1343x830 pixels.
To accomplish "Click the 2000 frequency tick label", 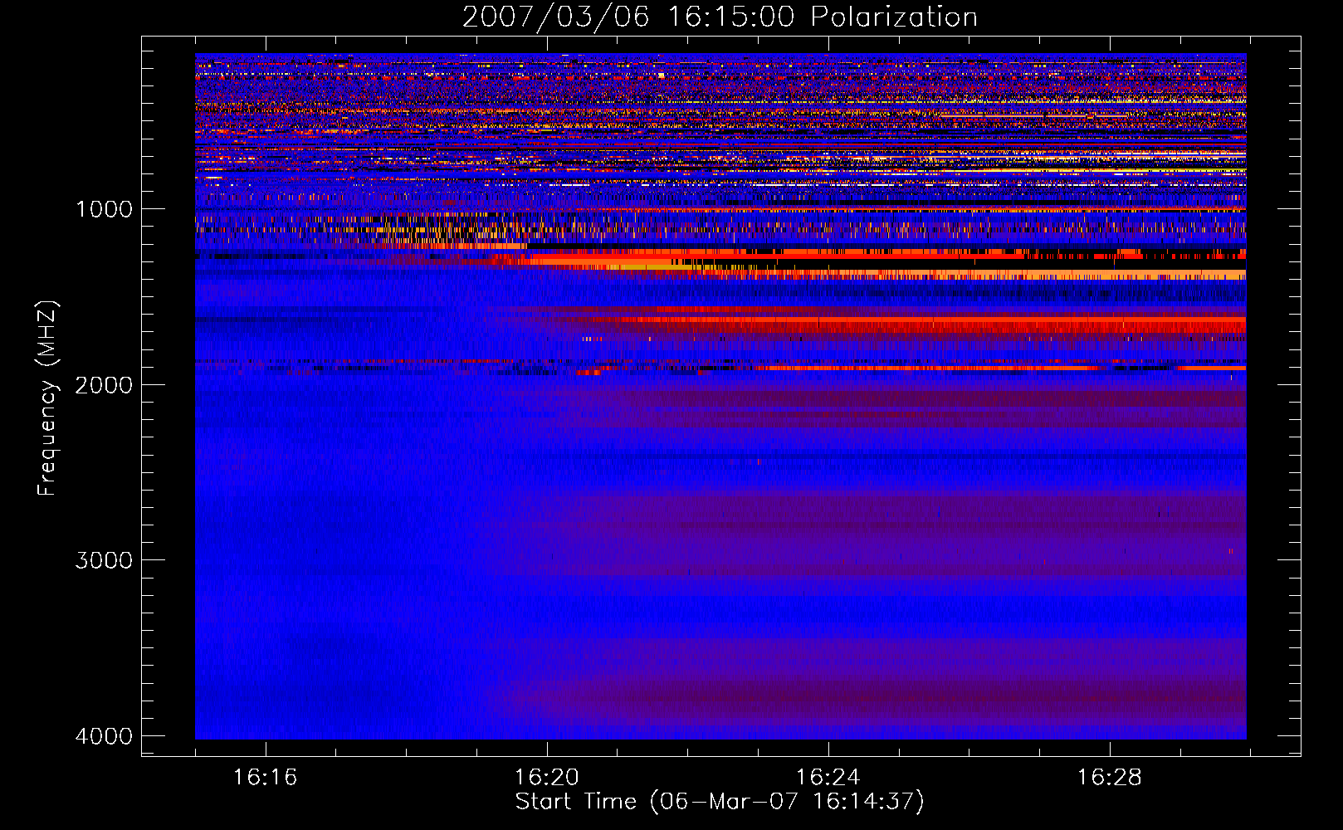I will [104, 385].
